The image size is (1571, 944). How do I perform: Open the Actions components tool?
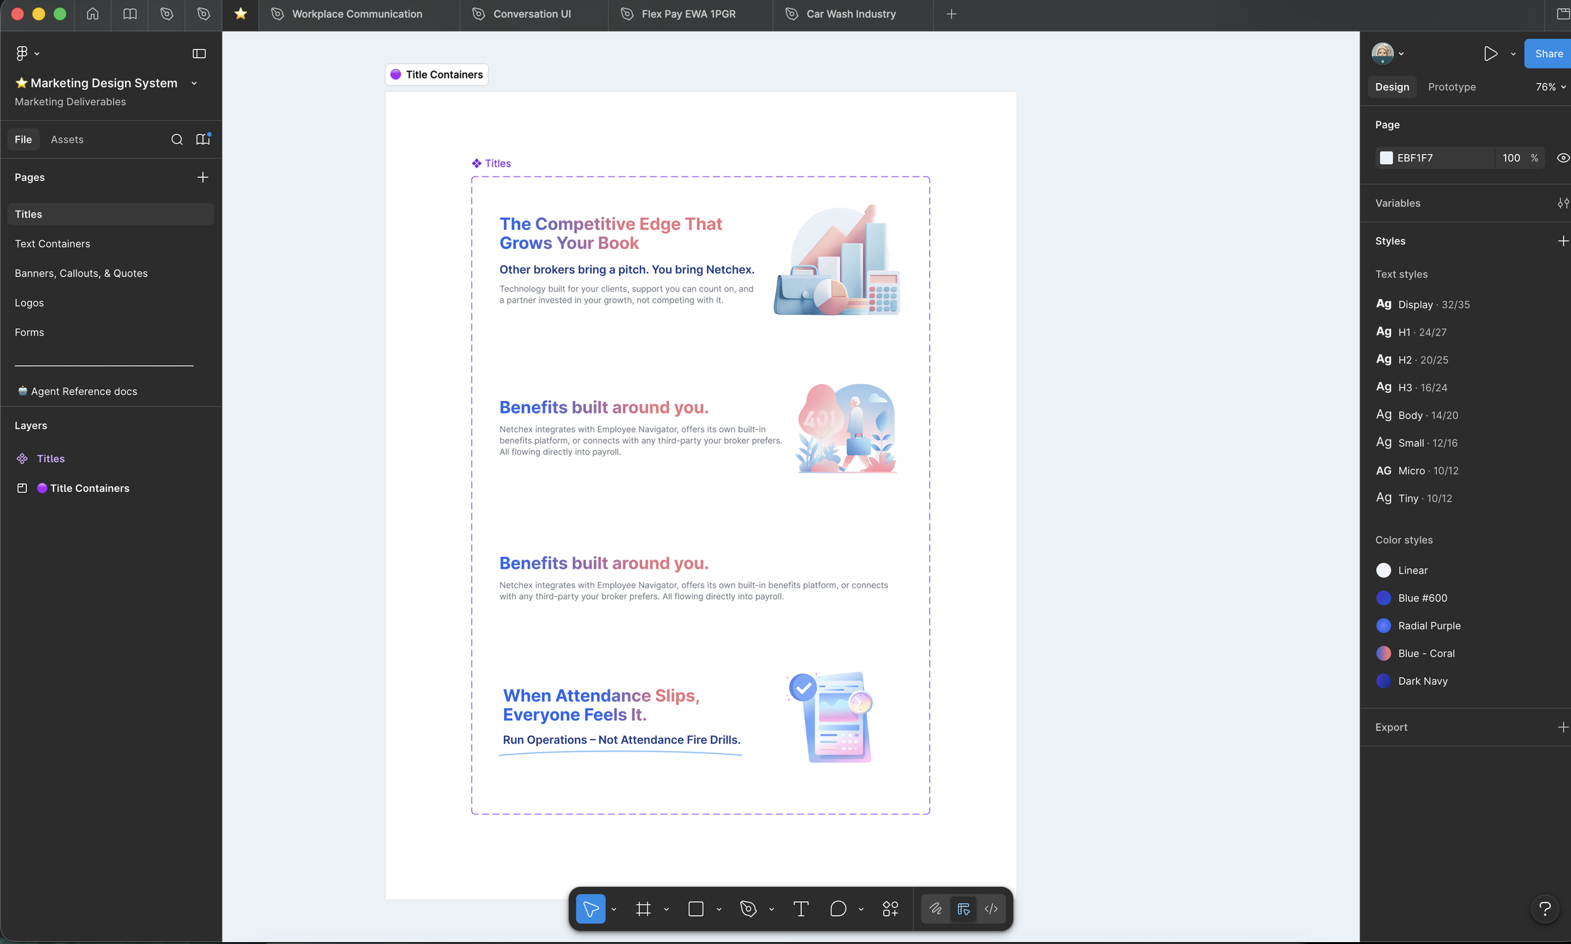tap(890, 908)
